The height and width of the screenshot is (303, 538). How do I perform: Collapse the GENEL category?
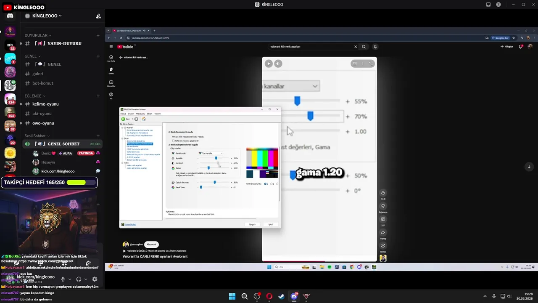(x=32, y=56)
